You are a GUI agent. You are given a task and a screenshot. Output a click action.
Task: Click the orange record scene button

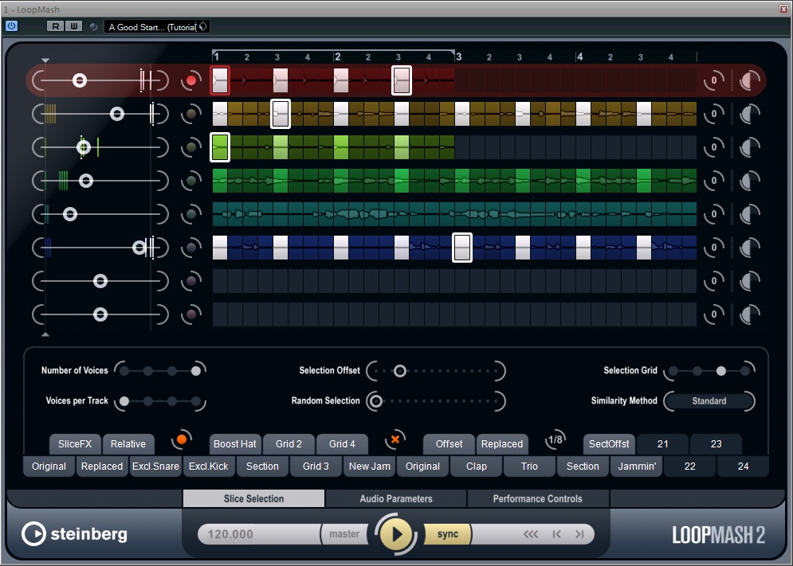tap(182, 439)
